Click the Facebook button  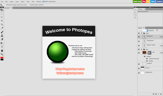pyautogui.click(x=159, y=2)
